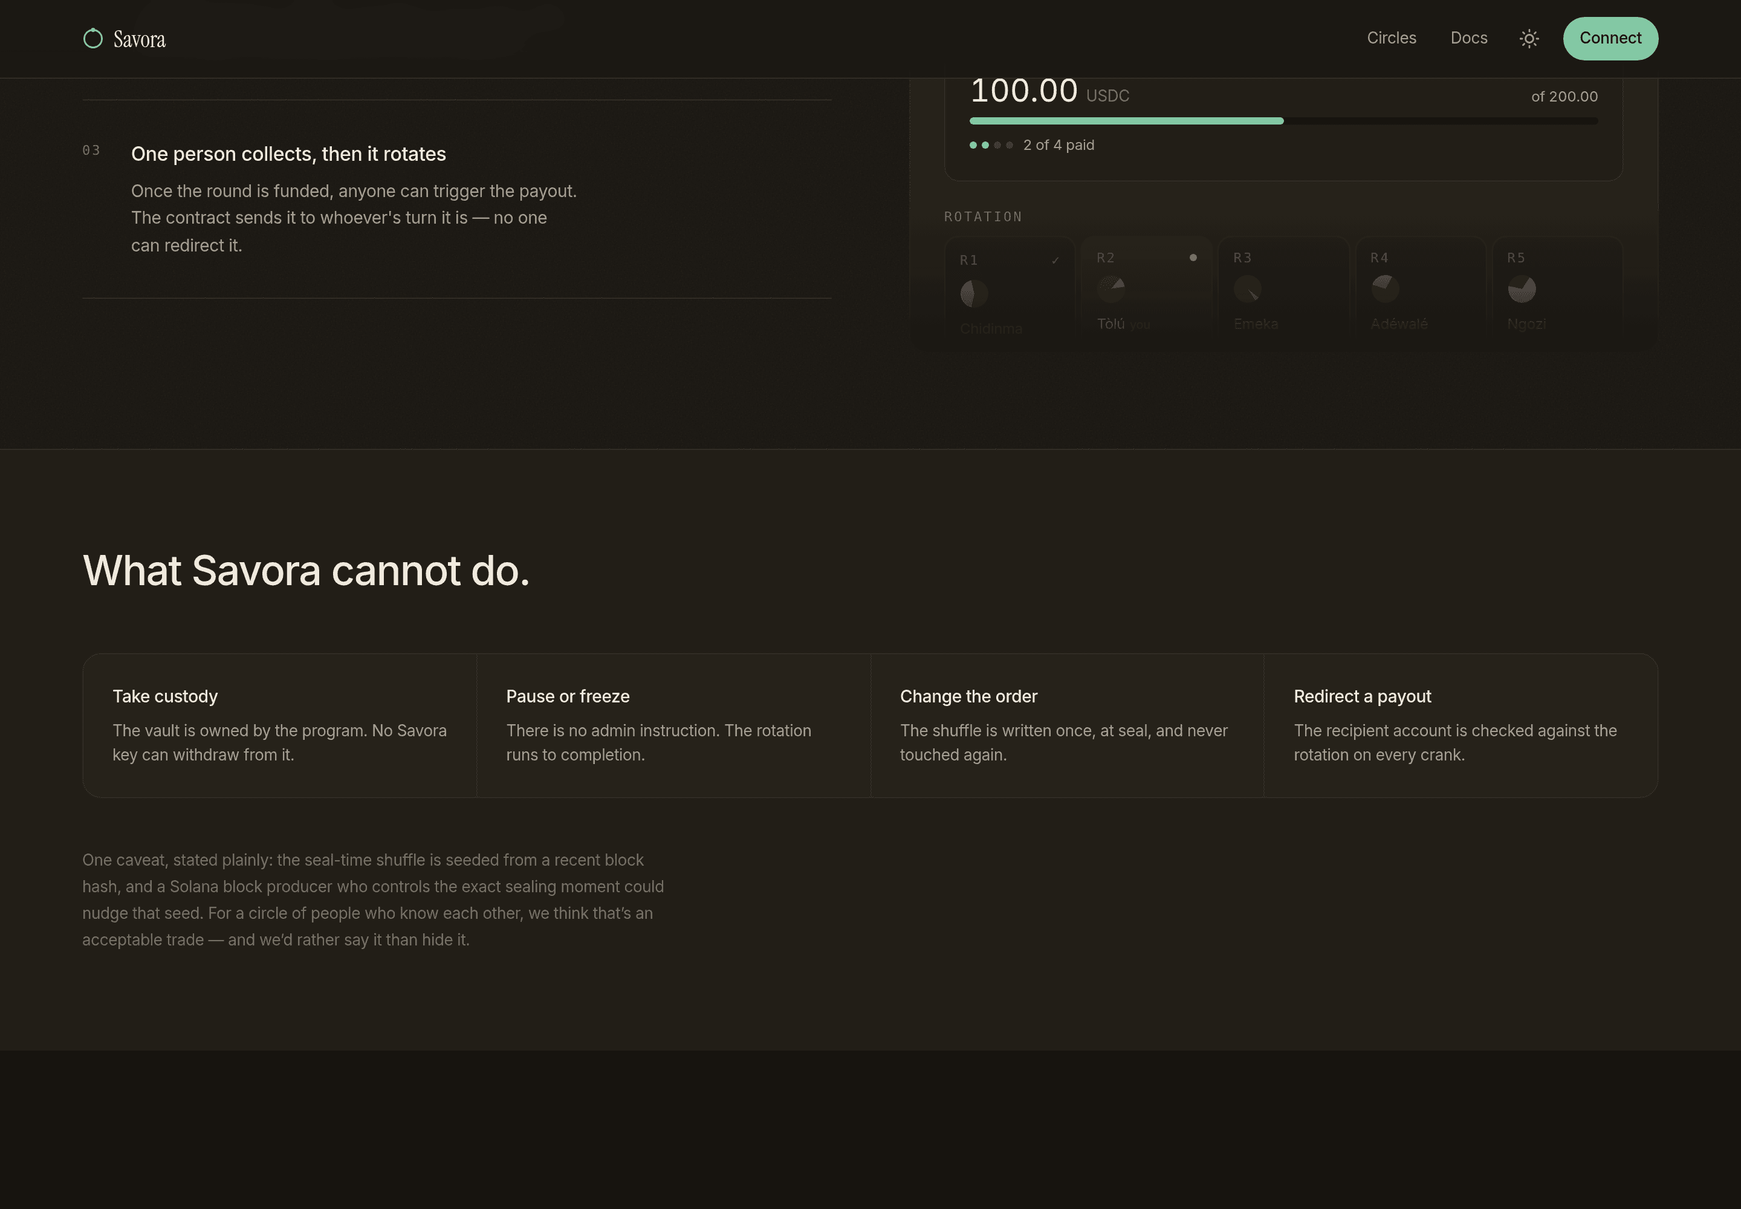Click the checkmark icon on R1 card
Screen dimensions: 1741x1209
coord(1055,260)
